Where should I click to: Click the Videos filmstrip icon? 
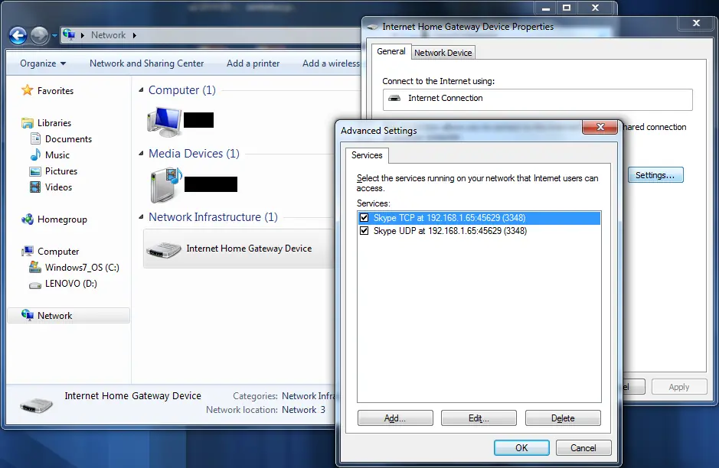pyautogui.click(x=35, y=187)
